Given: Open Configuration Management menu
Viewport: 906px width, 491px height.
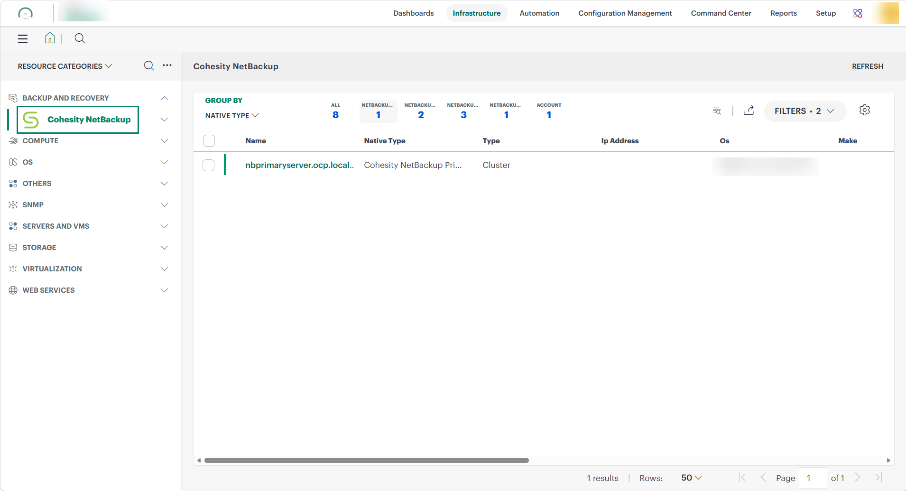Looking at the screenshot, I should 625,13.
